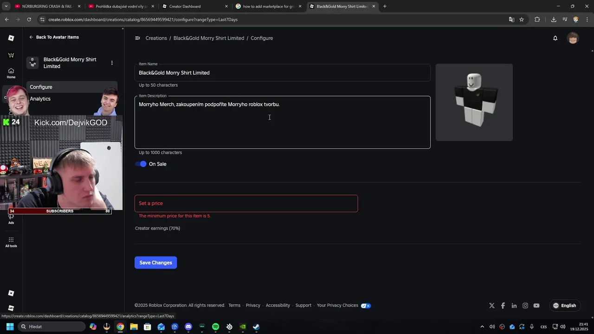Open the Chrome profile avatar
The height and width of the screenshot is (334, 594).
[576, 19]
